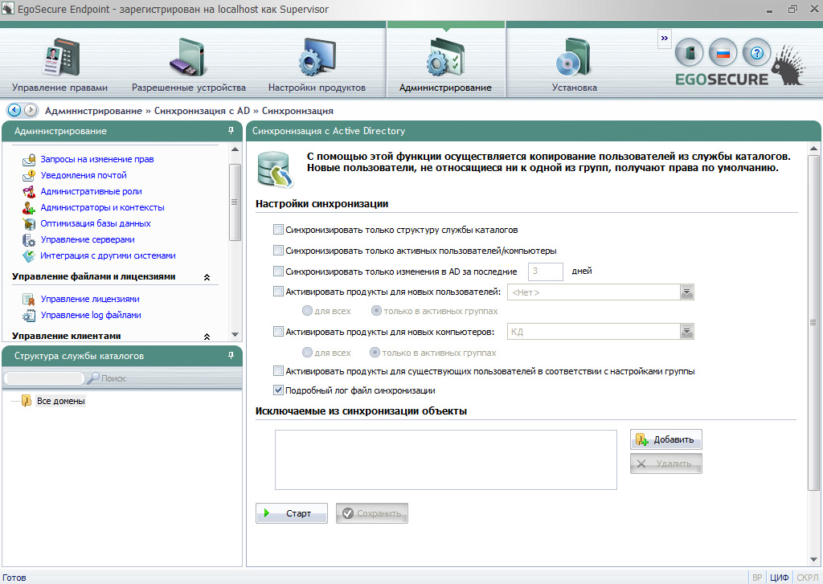Enable activate products for existing users
Screen dimensions: 823x584
tap(278, 371)
